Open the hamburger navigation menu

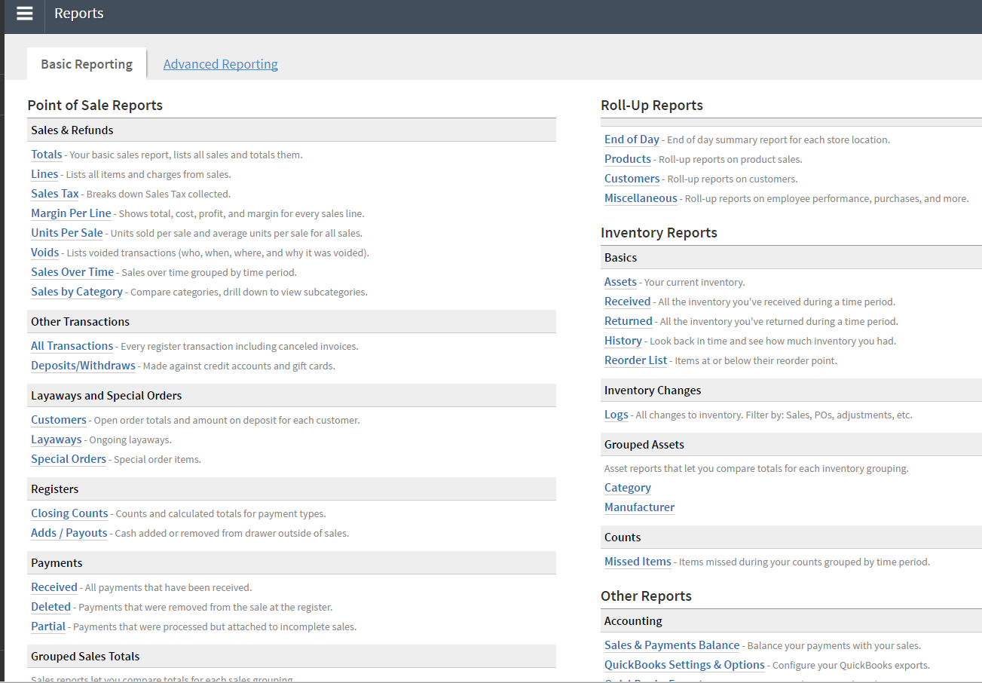click(25, 14)
